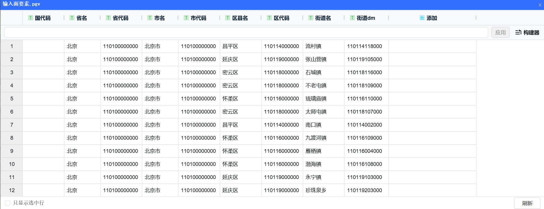
Task: Click into the expression filter input field
Action: coord(246,32)
